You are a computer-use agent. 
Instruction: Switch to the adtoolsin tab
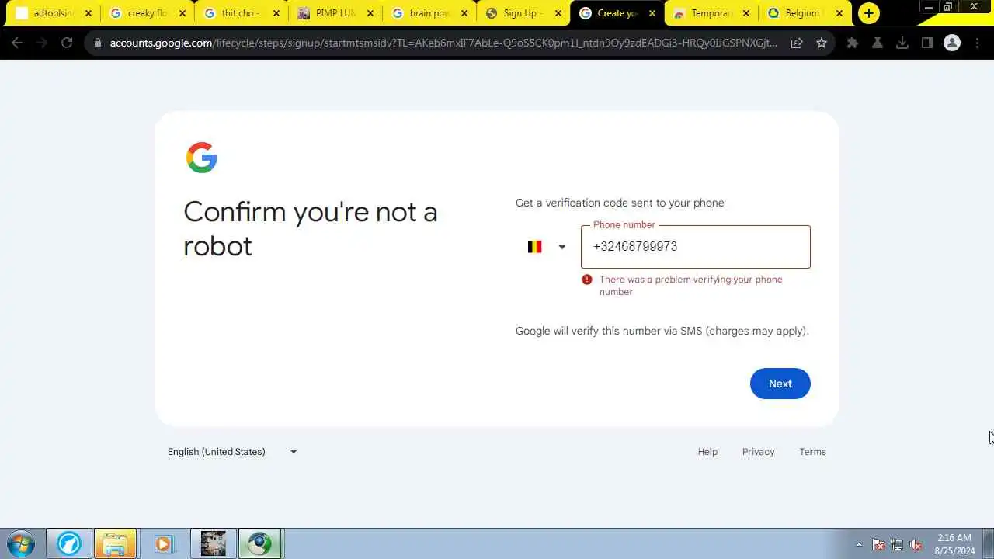52,13
